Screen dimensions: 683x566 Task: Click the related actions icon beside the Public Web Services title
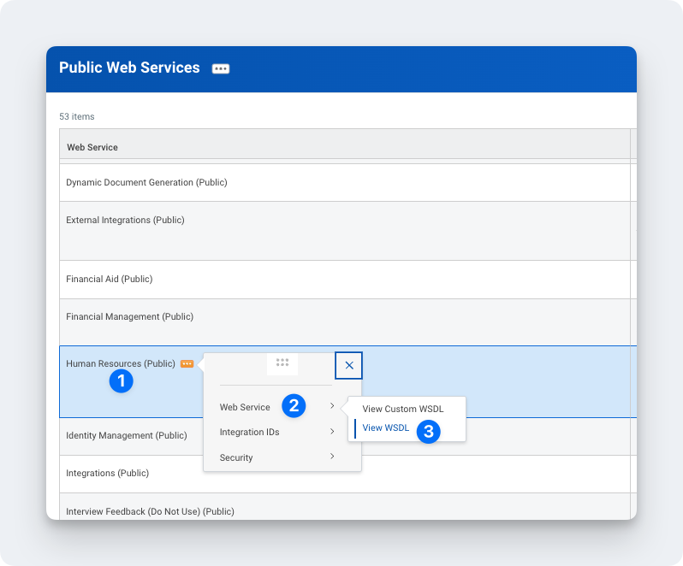coord(221,69)
